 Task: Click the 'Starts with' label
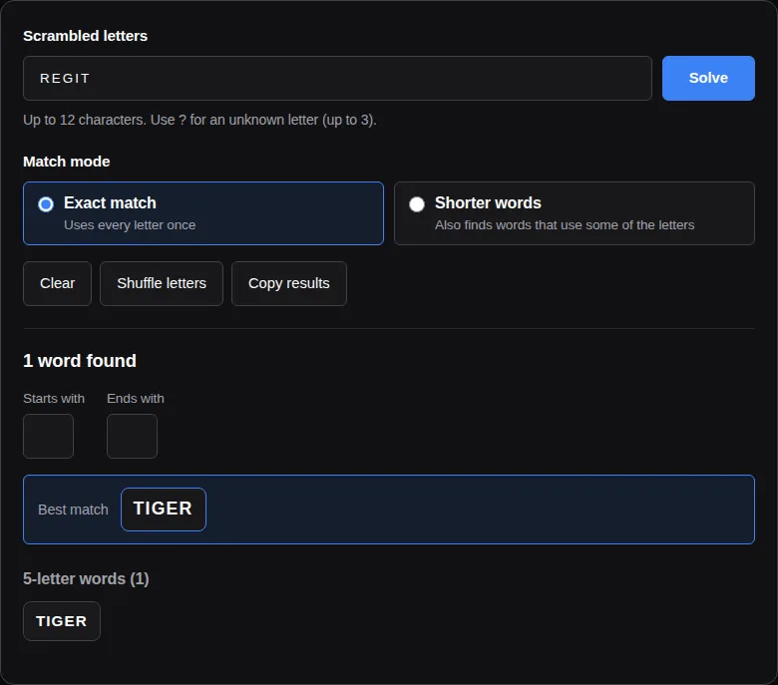[54, 398]
